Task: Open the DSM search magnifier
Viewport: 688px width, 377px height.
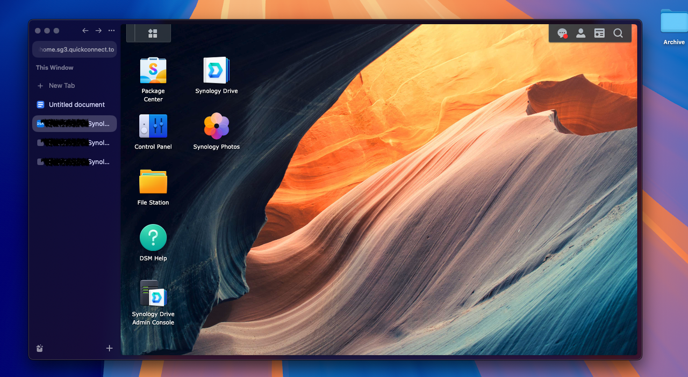Action: tap(618, 33)
